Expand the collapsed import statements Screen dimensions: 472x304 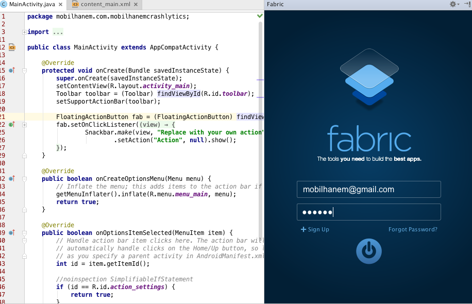point(24,32)
